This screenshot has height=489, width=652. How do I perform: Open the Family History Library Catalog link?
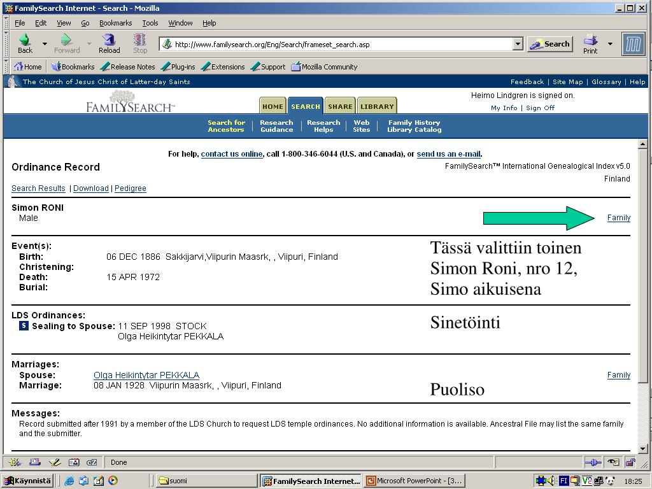pyautogui.click(x=414, y=126)
